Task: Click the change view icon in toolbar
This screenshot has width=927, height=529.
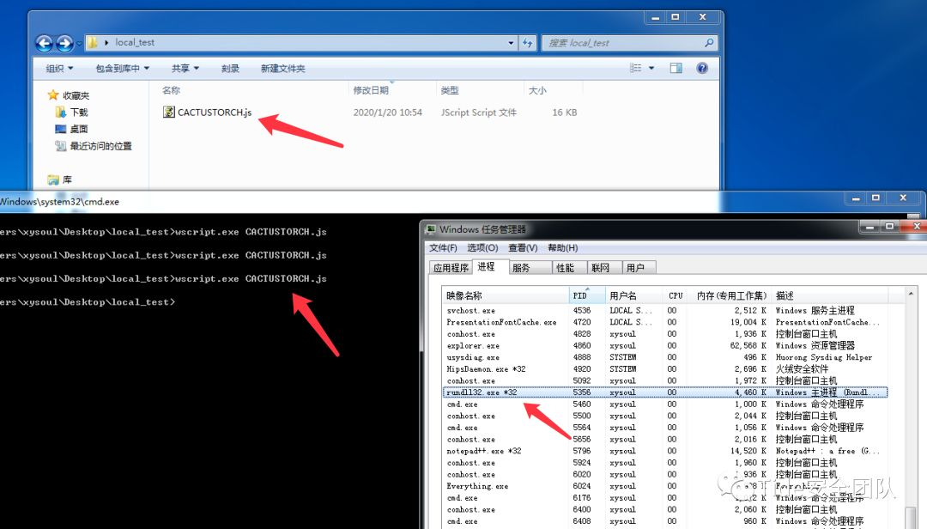Action: pyautogui.click(x=635, y=68)
